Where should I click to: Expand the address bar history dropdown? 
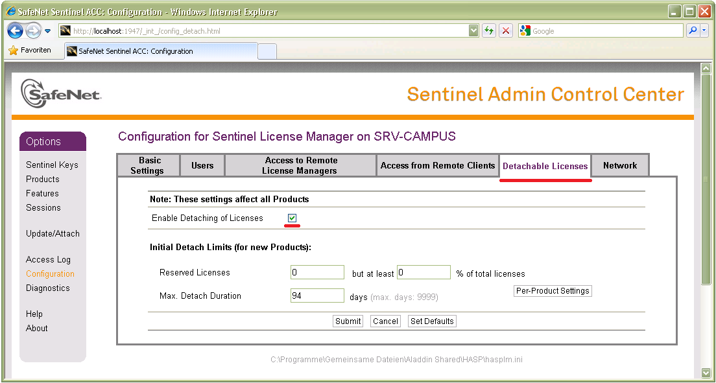tap(473, 30)
